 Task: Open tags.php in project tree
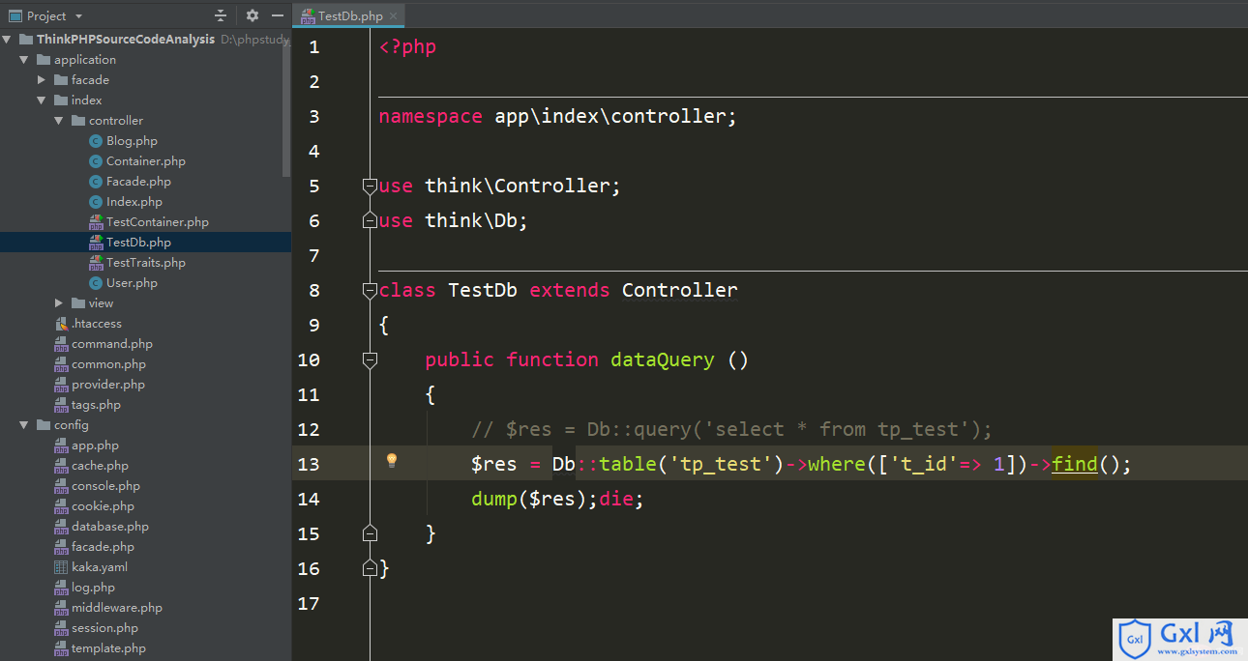tap(96, 405)
